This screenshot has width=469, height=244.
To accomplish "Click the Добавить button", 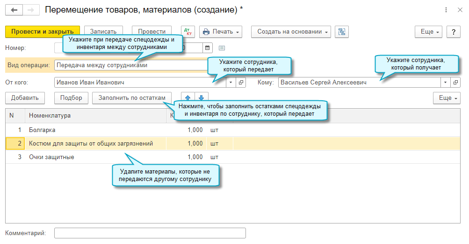I will [x=25, y=98].
